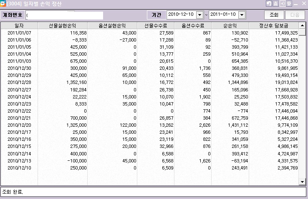
Task: Click net profit value -52,710
Action: click(x=240, y=40)
